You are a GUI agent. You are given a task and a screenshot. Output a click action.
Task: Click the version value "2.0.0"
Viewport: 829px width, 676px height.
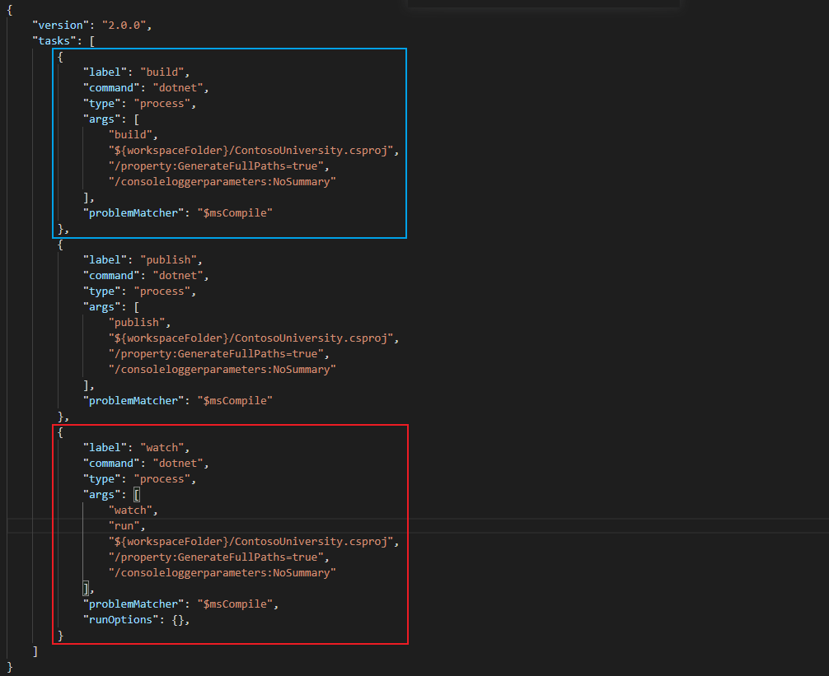coord(125,25)
